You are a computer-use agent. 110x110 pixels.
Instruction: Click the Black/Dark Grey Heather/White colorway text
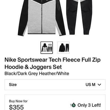pos(37,73)
